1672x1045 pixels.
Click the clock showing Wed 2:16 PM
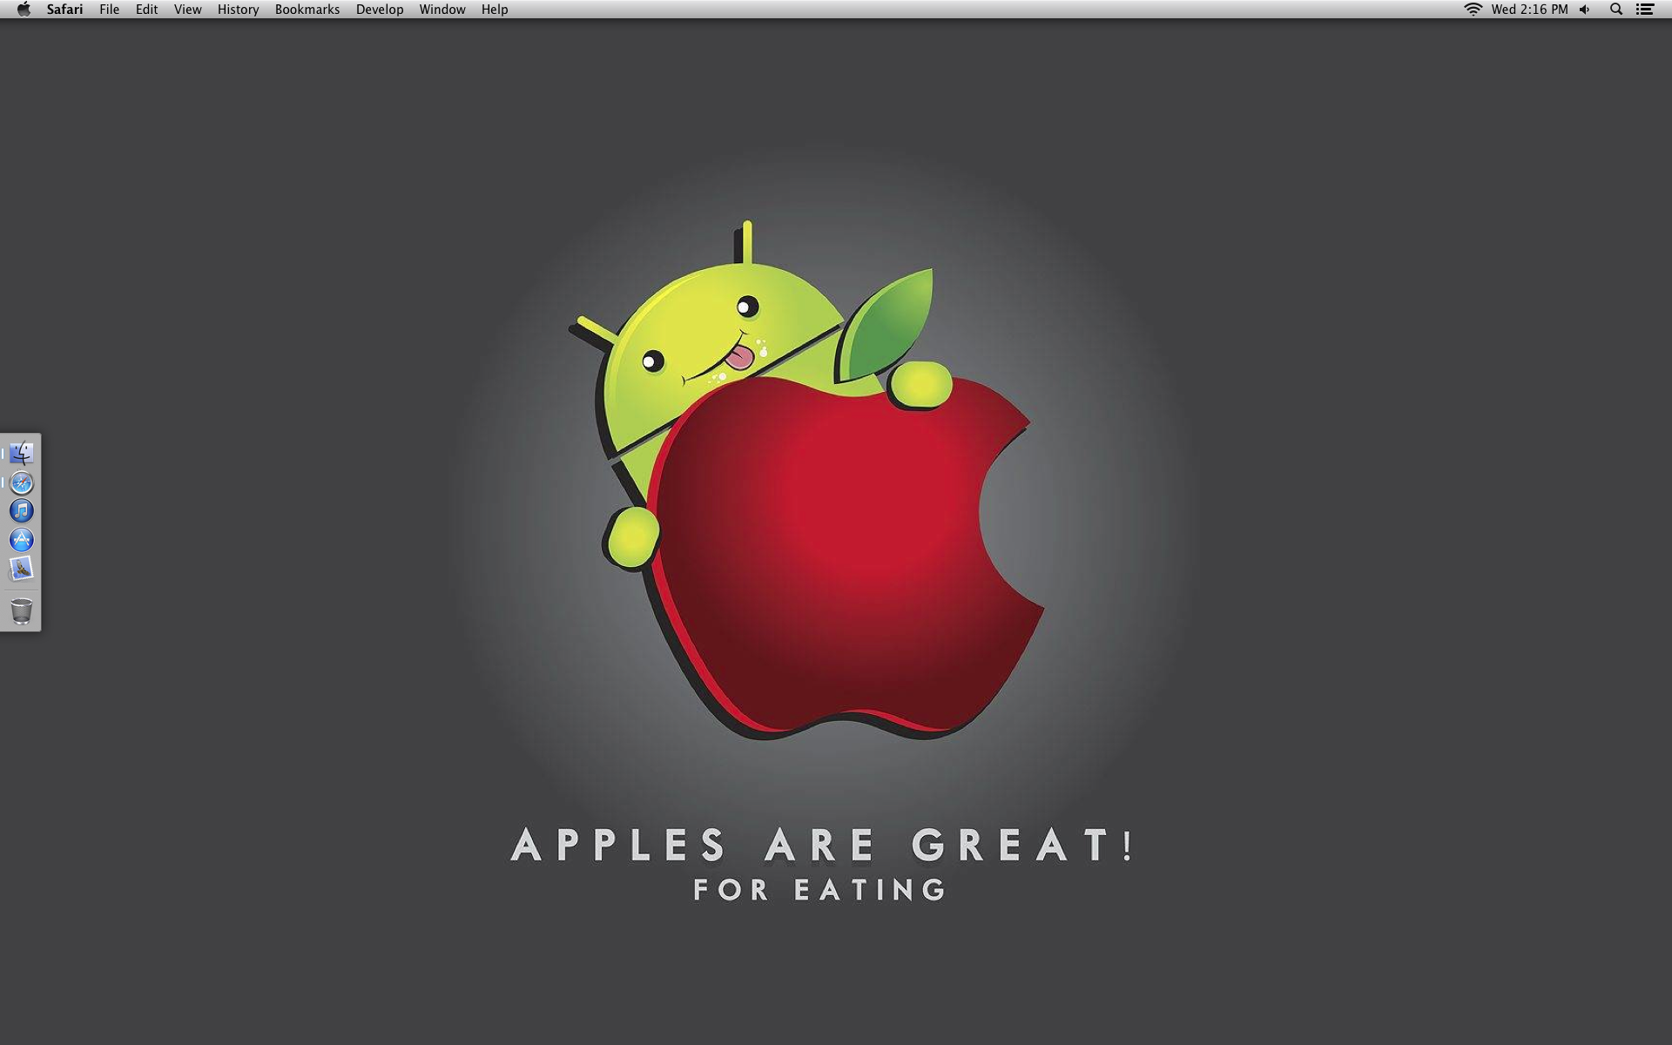pos(1529,10)
